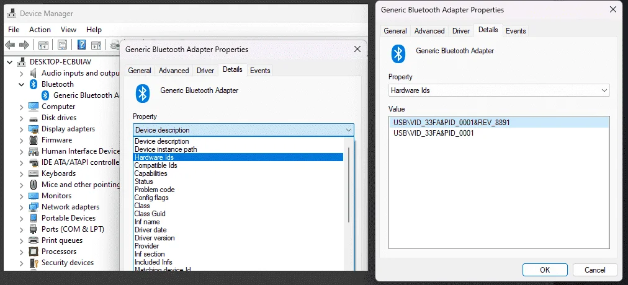Click the Print queues printer icon

click(34, 240)
